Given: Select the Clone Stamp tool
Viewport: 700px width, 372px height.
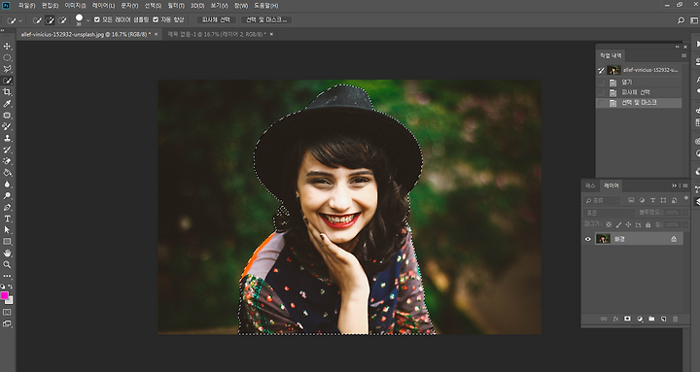Looking at the screenshot, I should click(x=7, y=138).
